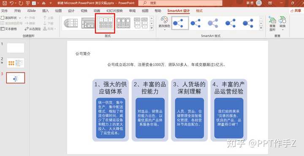Click heading 3、人货场的深刻理解
The image size is (304, 156).
coord(189,88)
